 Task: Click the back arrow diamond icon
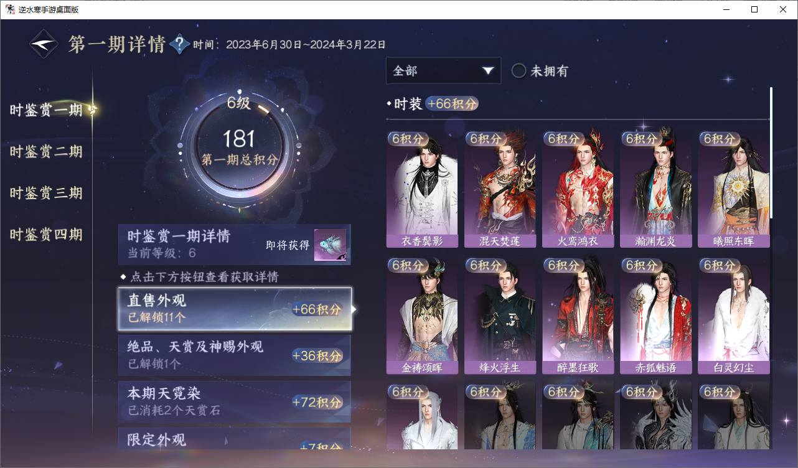(44, 44)
